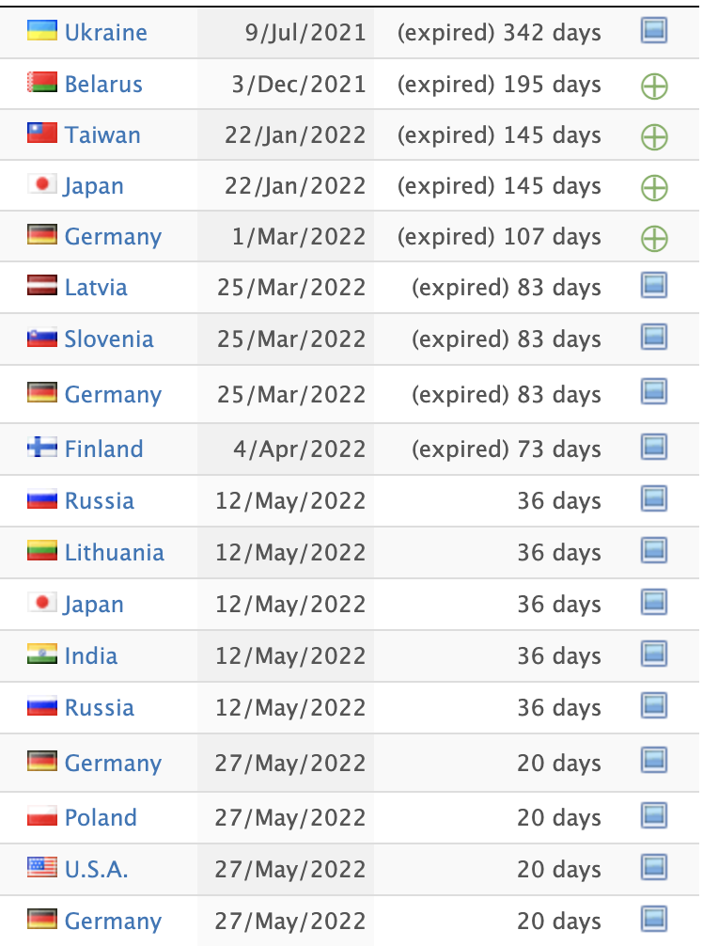Click green plus icon in Germany 1/Mar/2022 row
The width and height of the screenshot is (703, 946).
tap(653, 238)
